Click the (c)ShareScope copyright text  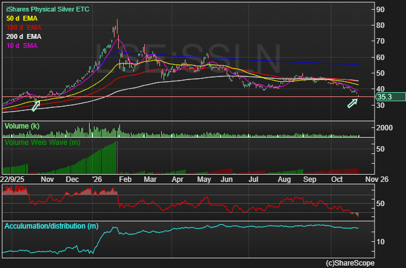click(350, 263)
